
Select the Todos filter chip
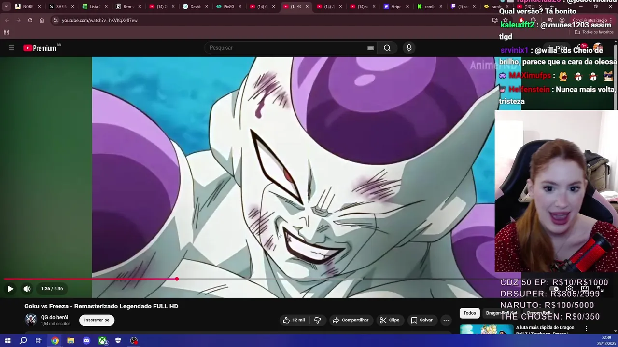pos(469,313)
